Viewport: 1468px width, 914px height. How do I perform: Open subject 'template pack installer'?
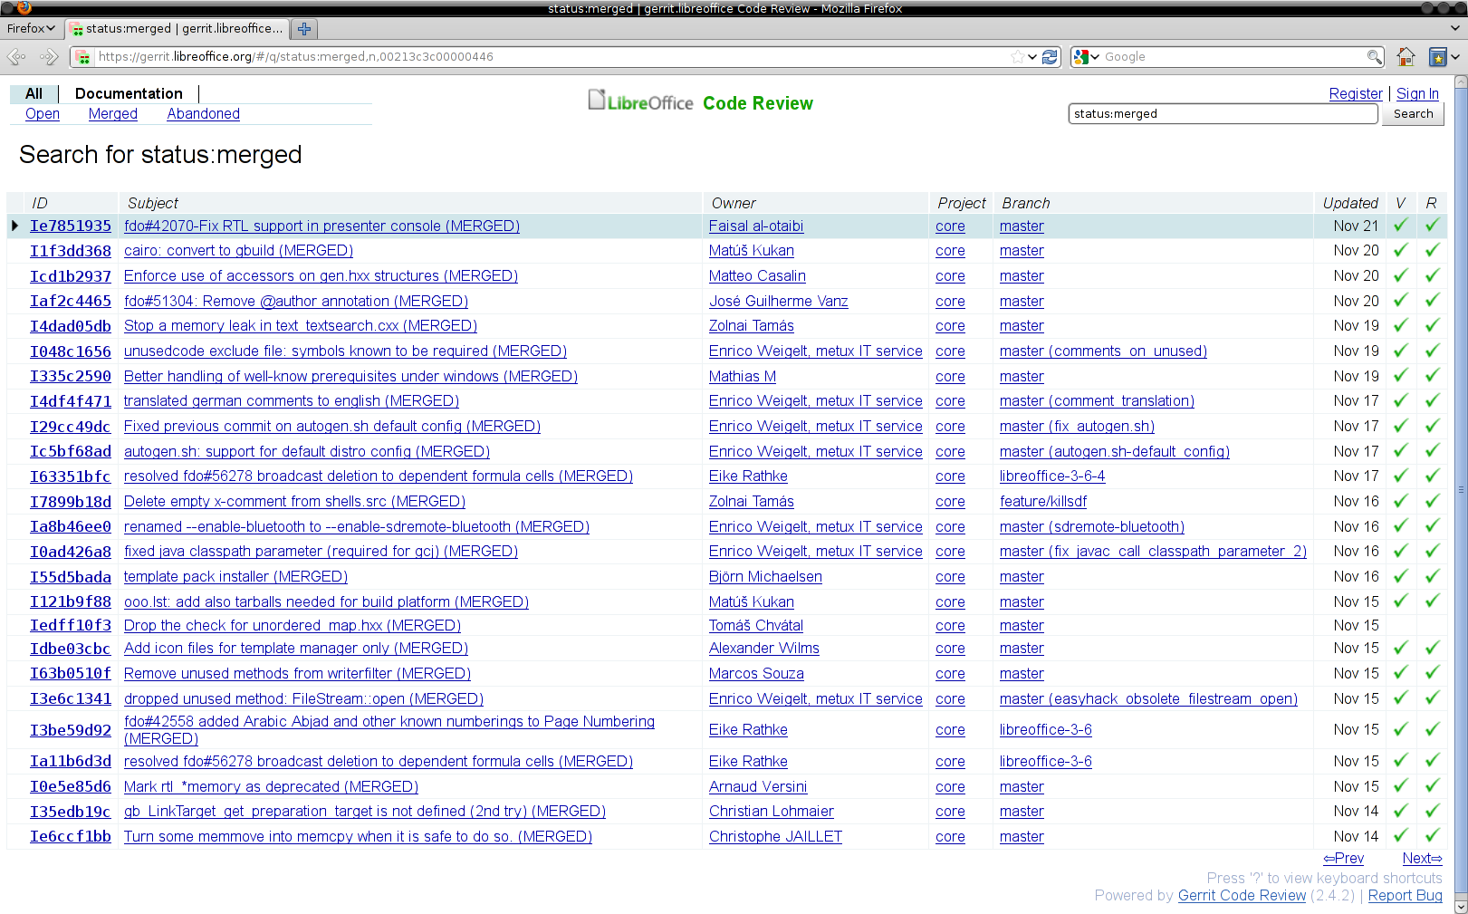point(235,576)
